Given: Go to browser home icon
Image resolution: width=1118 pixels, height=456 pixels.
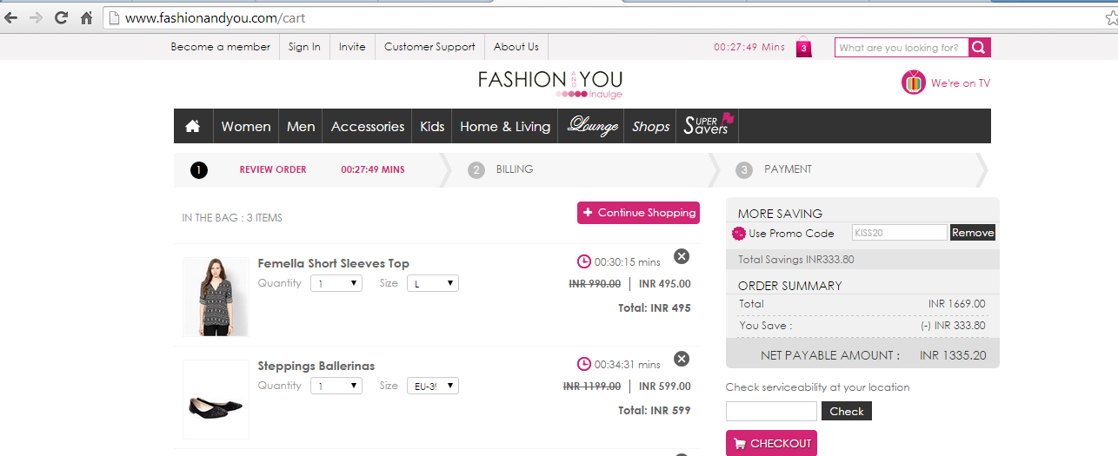Looking at the screenshot, I should [86, 17].
